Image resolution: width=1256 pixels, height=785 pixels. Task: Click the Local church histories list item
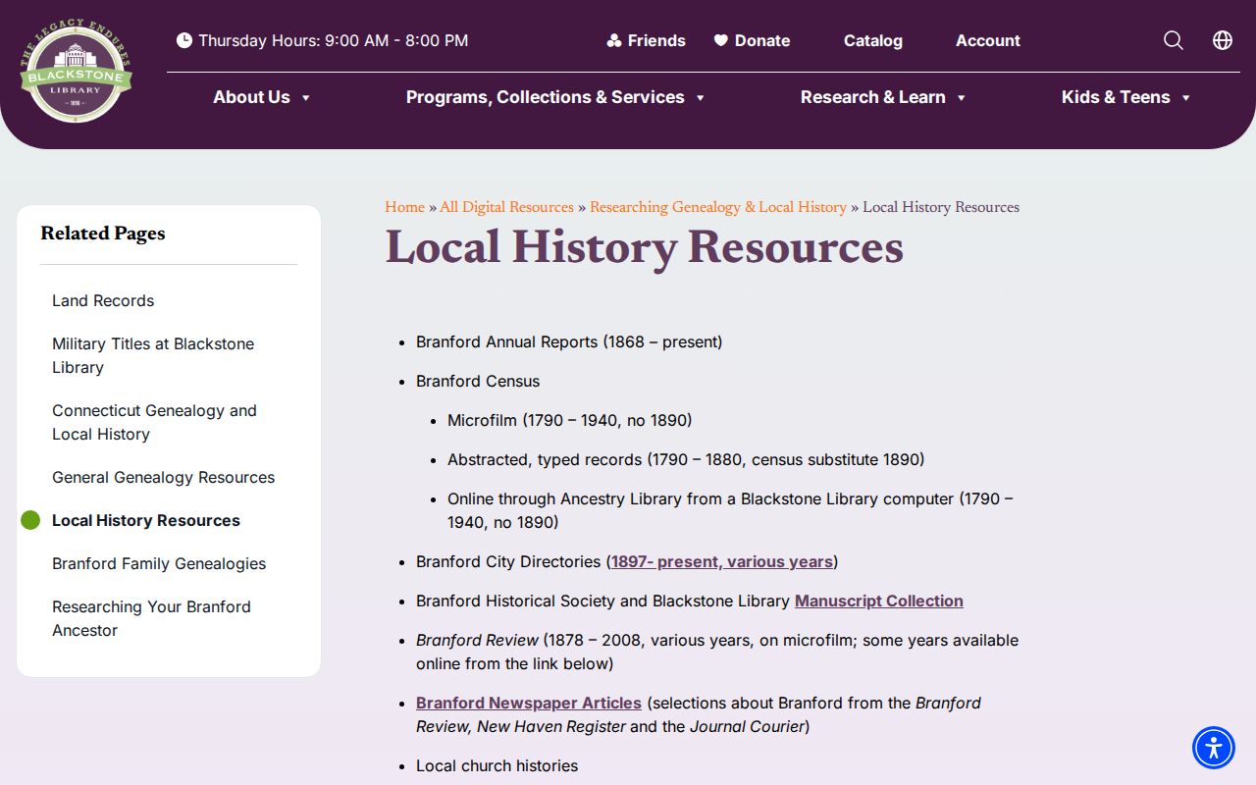pyautogui.click(x=497, y=765)
